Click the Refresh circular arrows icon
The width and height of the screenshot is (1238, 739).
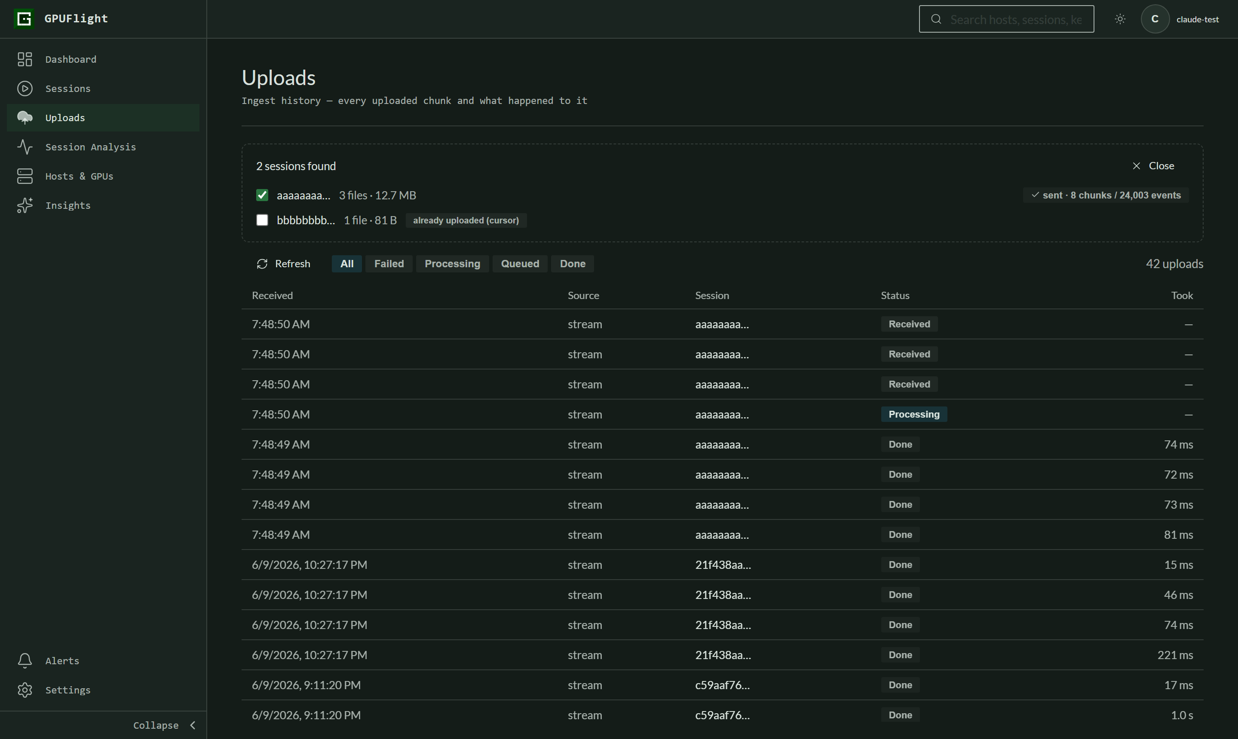(262, 264)
